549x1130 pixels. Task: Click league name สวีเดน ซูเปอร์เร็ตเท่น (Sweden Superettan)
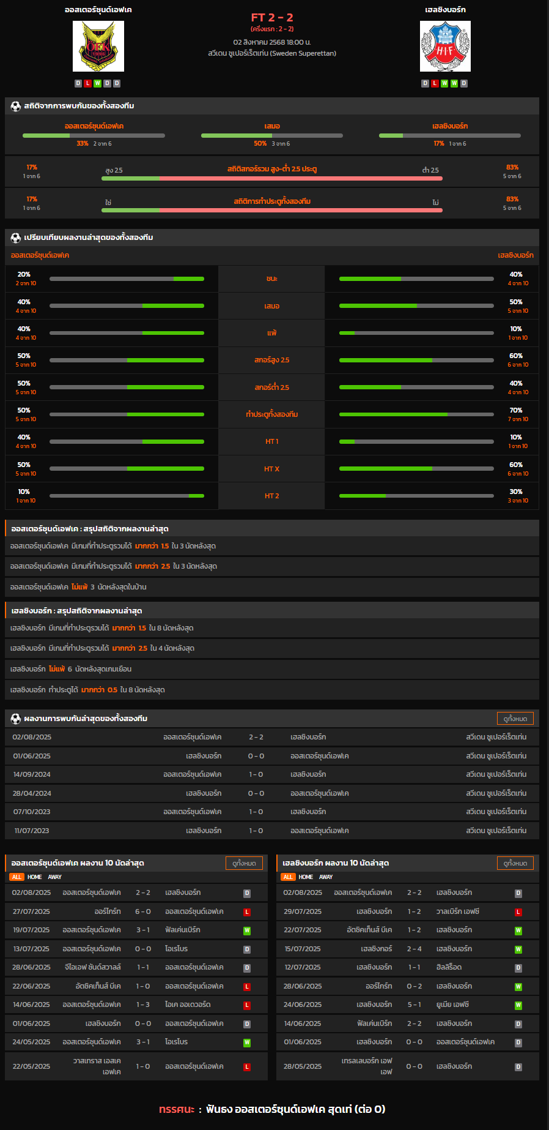point(272,53)
